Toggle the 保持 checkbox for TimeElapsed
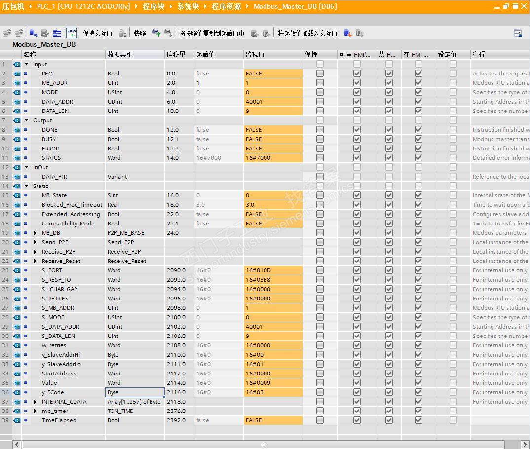 coord(320,420)
